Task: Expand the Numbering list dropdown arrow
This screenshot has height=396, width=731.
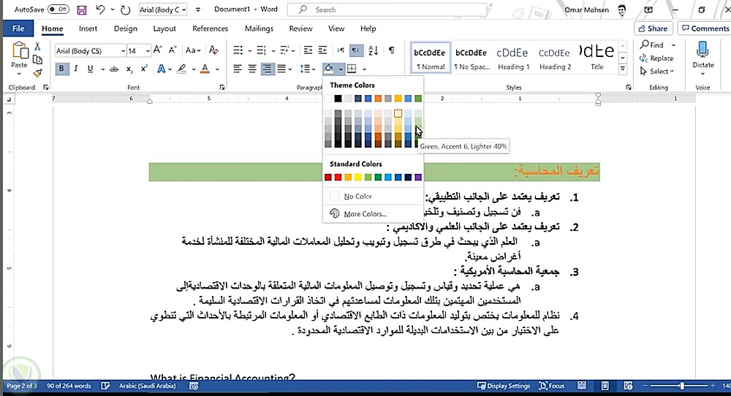Action: click(x=273, y=50)
